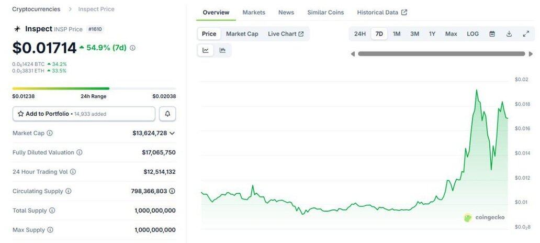Viewport: 540px width, 243px height.
Task: Click the right arrow of chart scroller
Action: [531, 53]
